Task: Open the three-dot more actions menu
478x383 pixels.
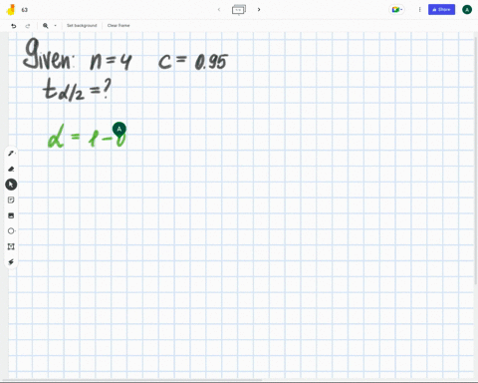Action: [419, 10]
